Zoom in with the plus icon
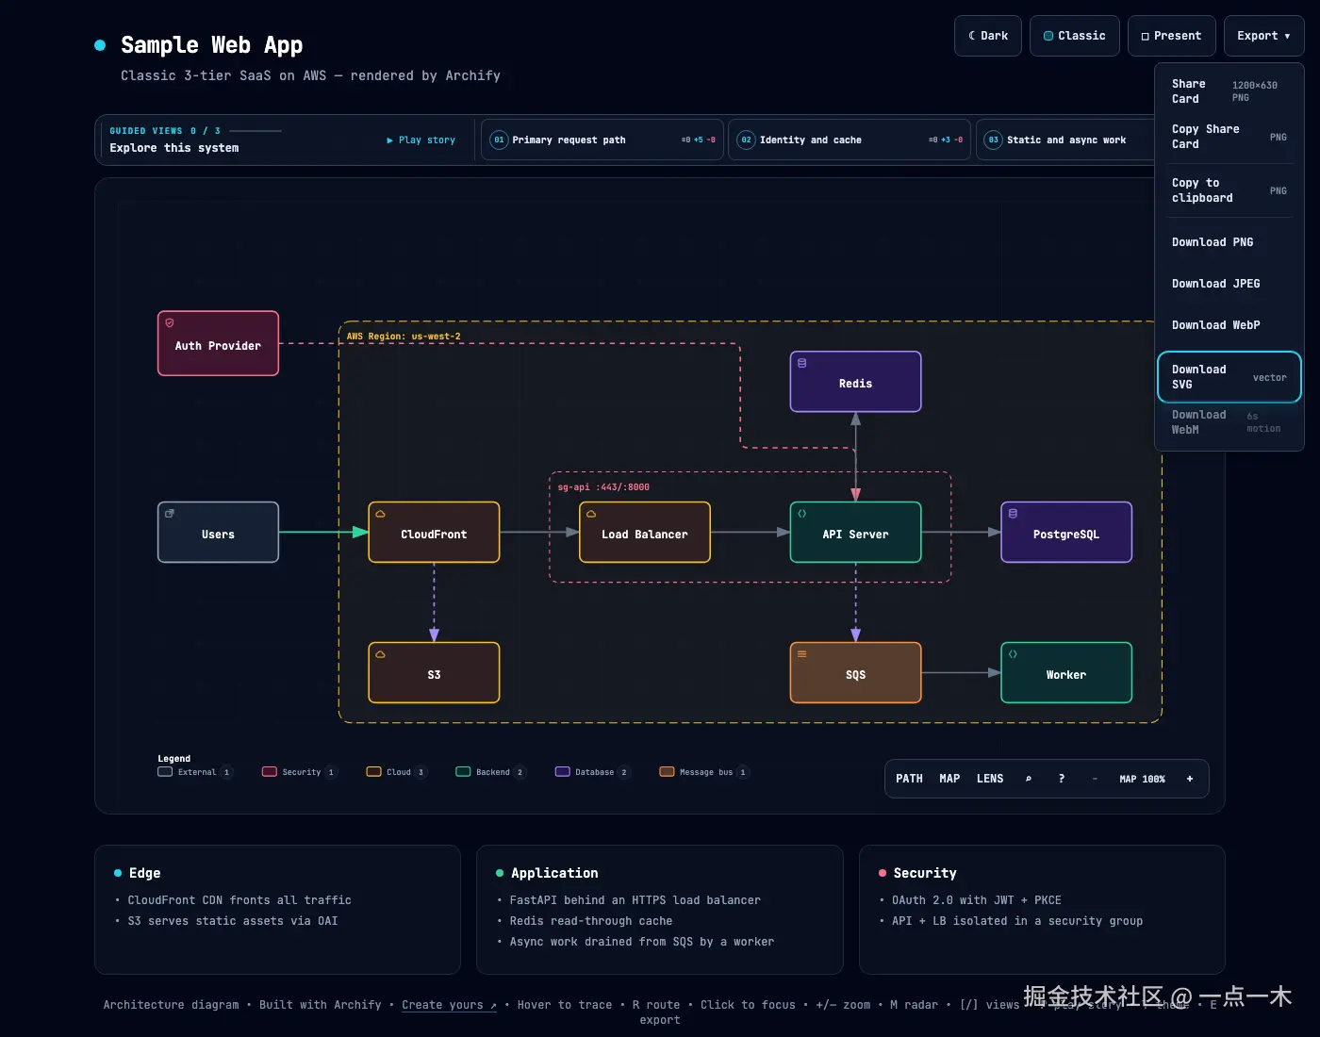 (x=1190, y=779)
